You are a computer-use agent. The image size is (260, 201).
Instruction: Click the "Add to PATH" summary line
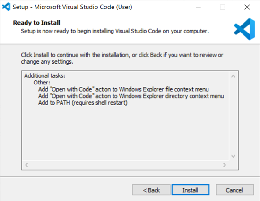pos(83,103)
